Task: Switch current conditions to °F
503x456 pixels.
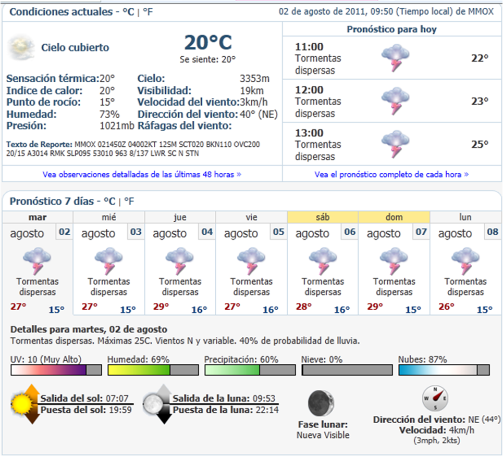Action: (148, 12)
